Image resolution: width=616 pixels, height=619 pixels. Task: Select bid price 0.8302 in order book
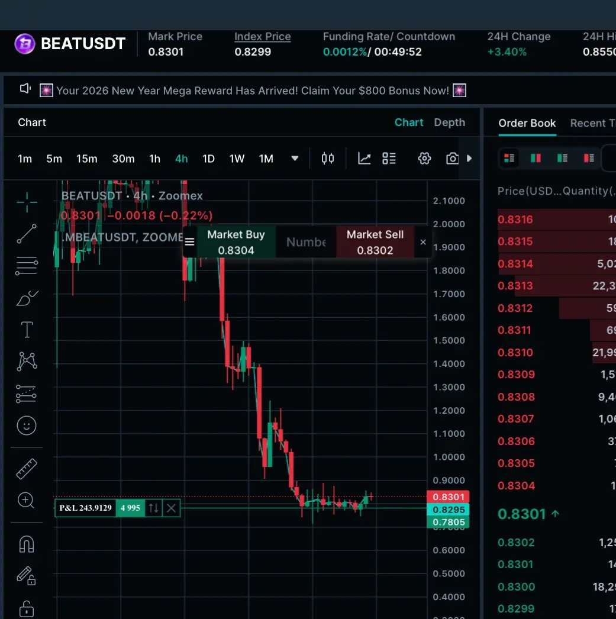516,543
